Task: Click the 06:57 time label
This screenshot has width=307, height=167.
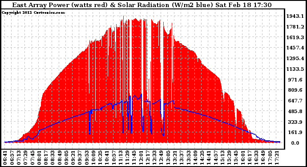Action: (12, 158)
